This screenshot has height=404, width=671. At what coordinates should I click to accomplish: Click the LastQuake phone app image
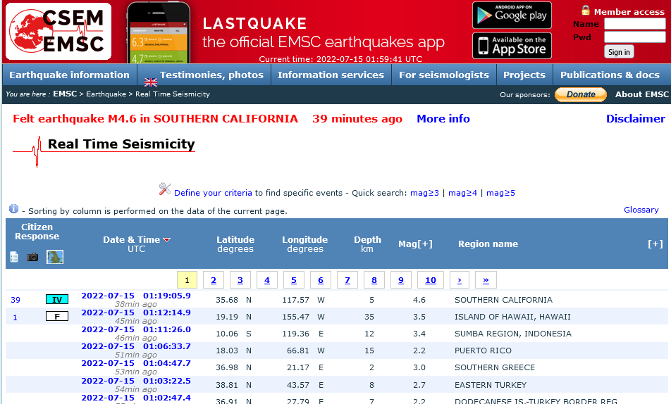tap(159, 32)
